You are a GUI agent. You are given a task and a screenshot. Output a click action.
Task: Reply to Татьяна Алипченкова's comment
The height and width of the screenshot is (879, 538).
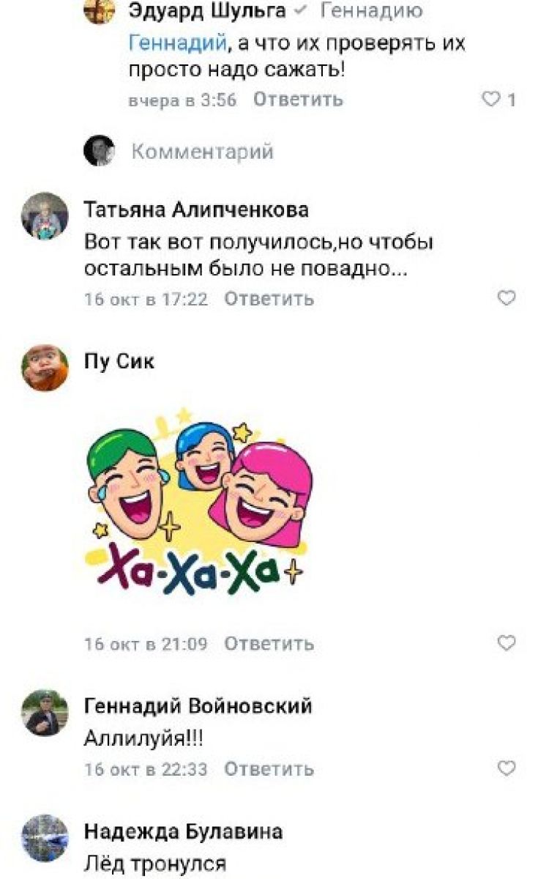pos(269,299)
